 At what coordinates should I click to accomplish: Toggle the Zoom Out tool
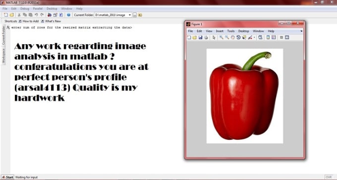pyautogui.click(x=227, y=37)
